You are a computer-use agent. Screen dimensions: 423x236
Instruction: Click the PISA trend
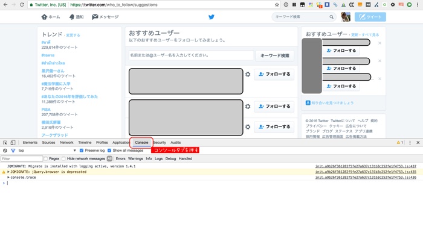tap(46, 110)
